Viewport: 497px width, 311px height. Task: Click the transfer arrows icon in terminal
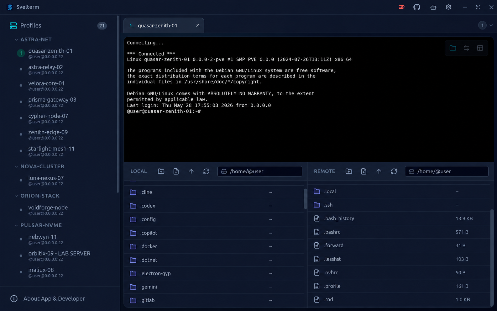(466, 48)
